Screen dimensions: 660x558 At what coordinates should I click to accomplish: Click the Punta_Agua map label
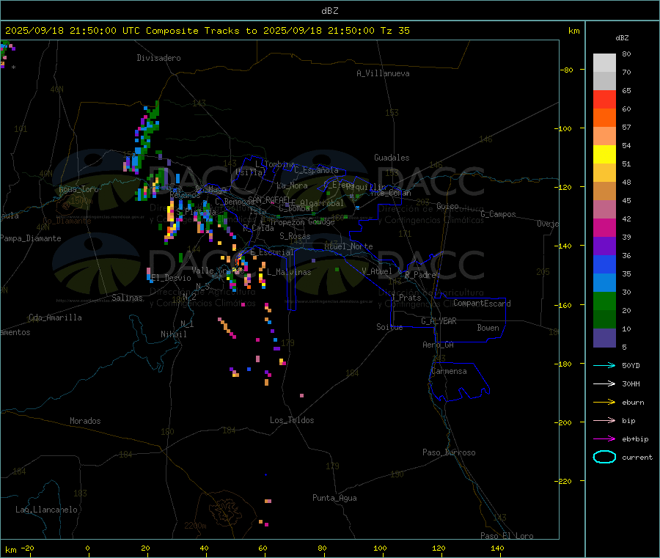pos(334,498)
